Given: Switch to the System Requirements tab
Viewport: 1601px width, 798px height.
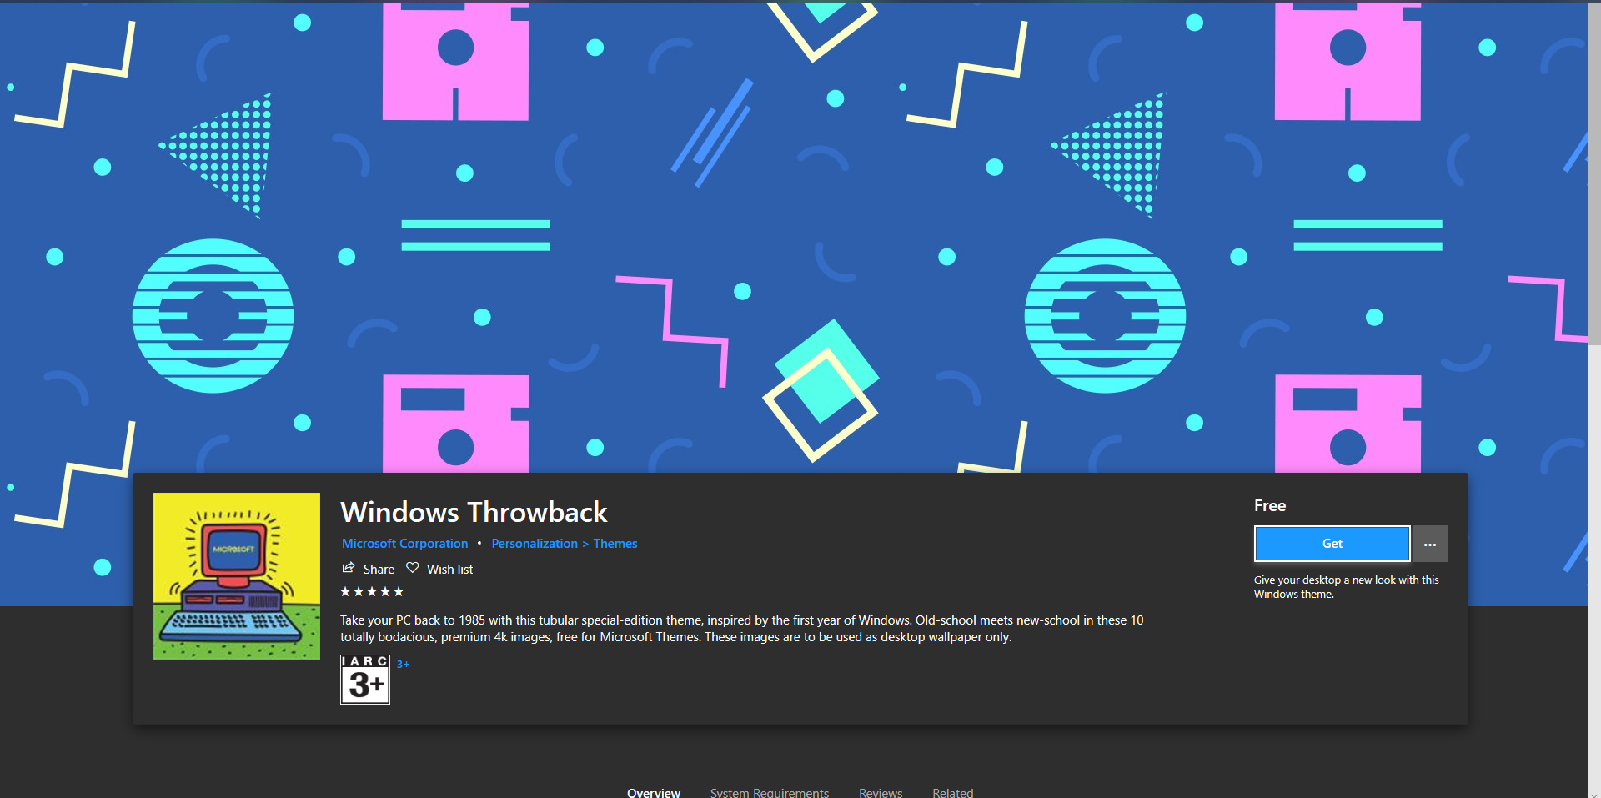Looking at the screenshot, I should pyautogui.click(x=768, y=792).
